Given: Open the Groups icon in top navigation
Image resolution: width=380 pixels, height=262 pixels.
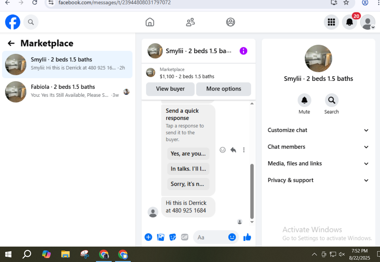Looking at the screenshot, I should (x=230, y=22).
